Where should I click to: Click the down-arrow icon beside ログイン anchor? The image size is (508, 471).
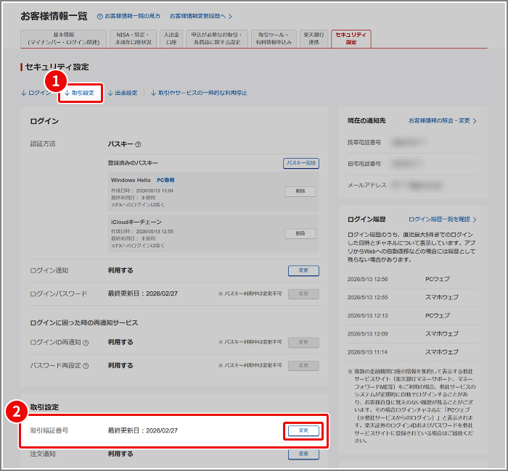pos(24,93)
